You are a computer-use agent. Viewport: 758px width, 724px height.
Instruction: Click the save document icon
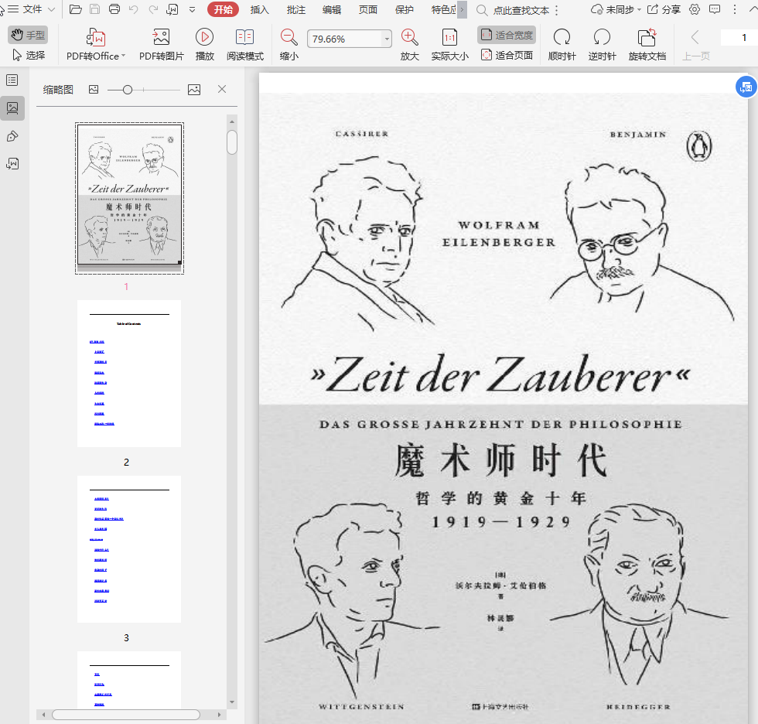(x=94, y=9)
